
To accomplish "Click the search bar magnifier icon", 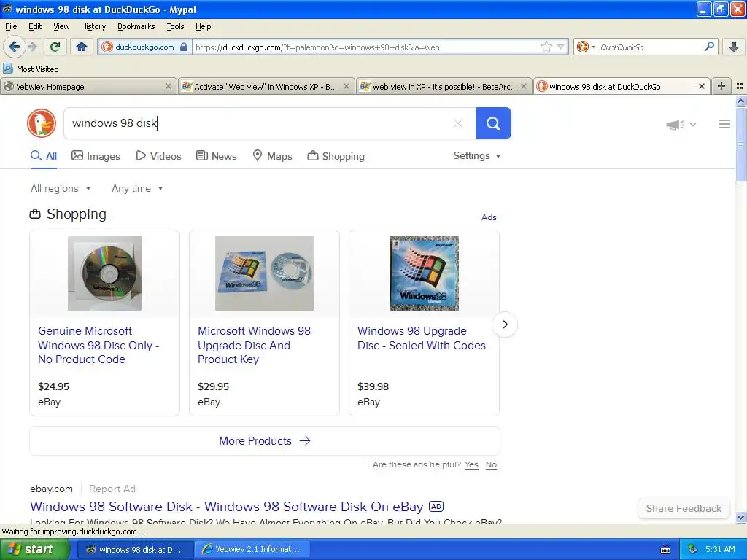I will click(x=709, y=47).
